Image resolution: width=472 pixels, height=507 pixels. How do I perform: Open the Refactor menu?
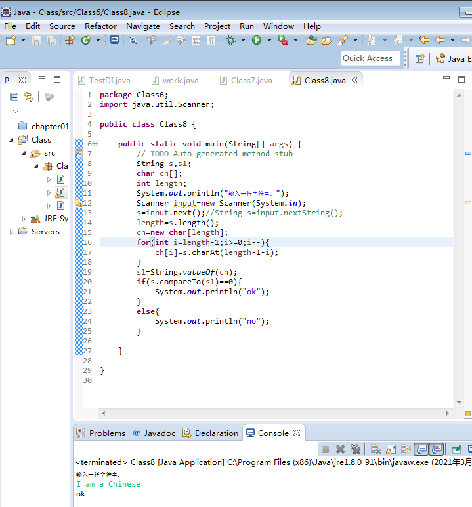(x=100, y=26)
